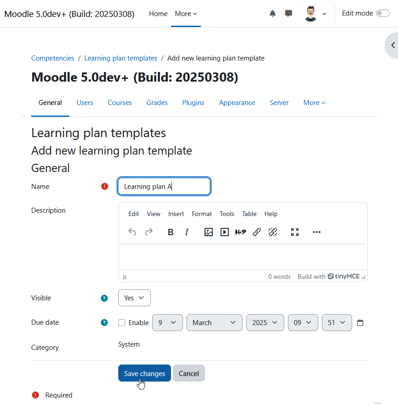Open the Visible Yes dropdown
The width and height of the screenshot is (398, 404).
tap(134, 298)
